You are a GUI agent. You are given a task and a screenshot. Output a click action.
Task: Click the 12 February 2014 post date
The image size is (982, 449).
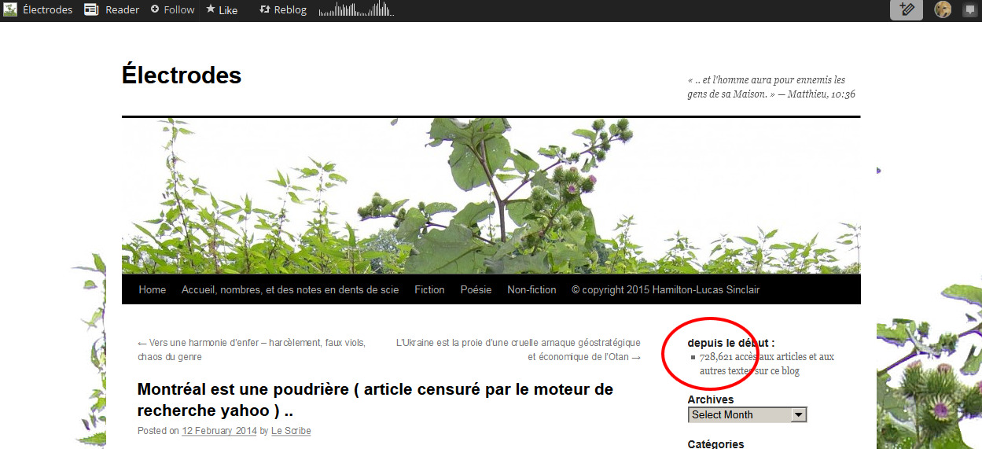point(219,431)
